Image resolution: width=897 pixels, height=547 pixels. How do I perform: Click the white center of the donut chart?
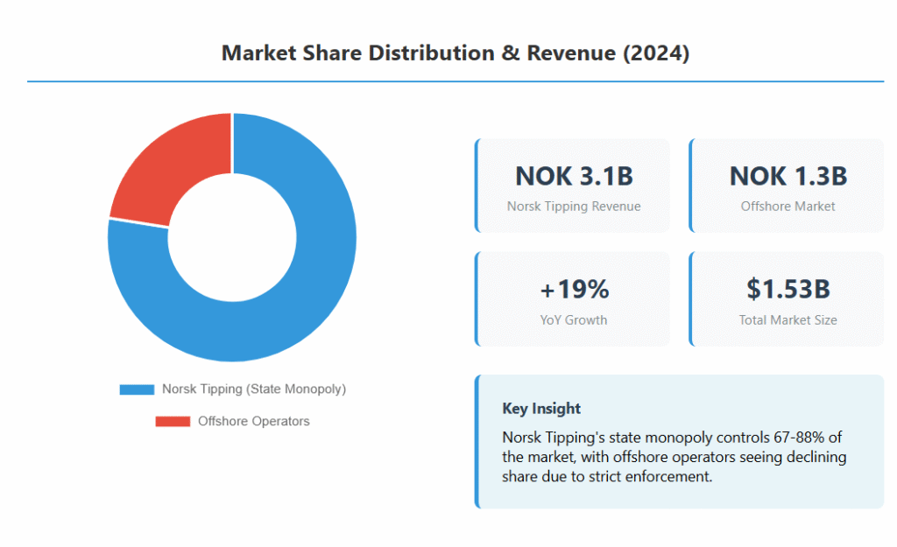coord(232,237)
